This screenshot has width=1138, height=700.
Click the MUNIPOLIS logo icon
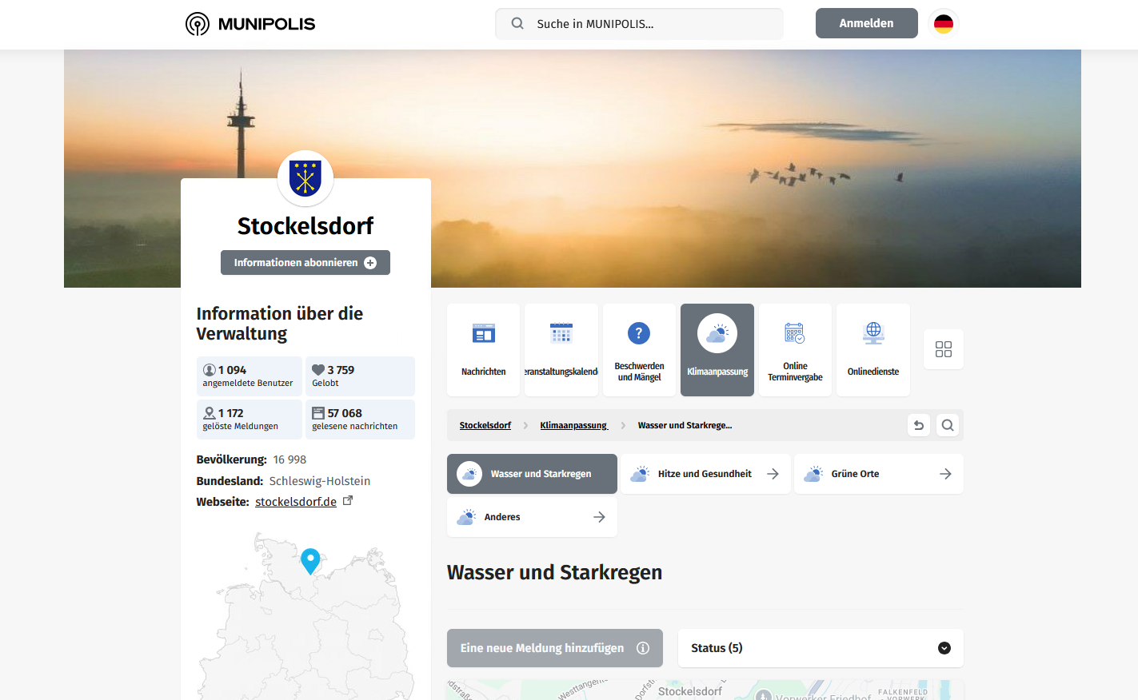pos(197,24)
